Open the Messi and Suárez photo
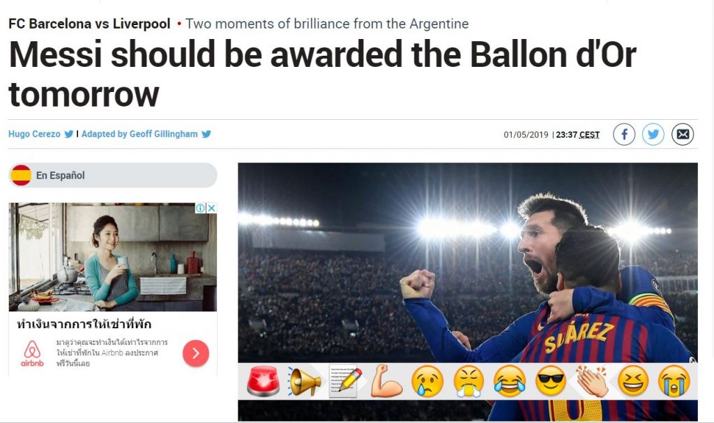The image size is (714, 423). coord(468,263)
